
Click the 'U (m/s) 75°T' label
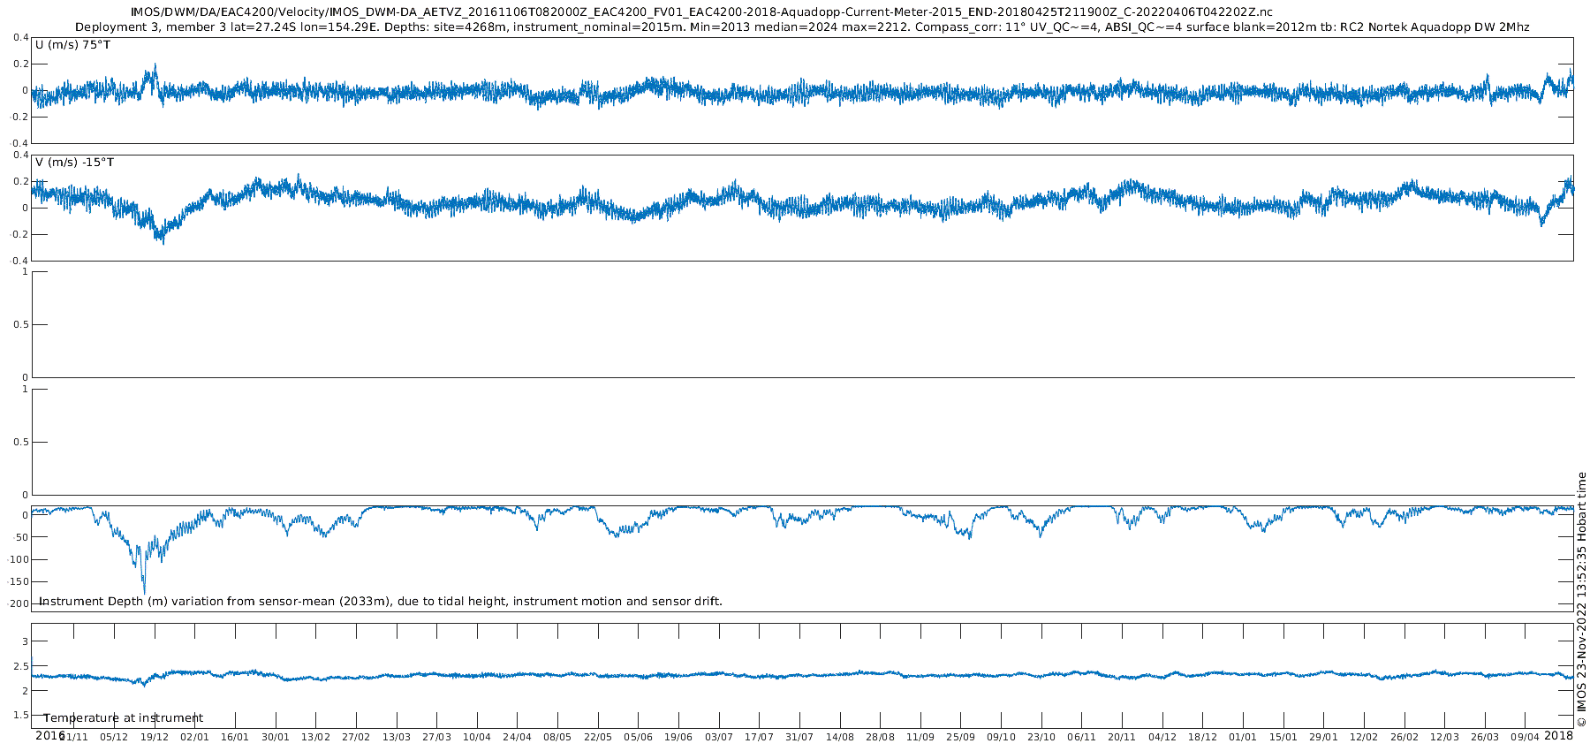(72, 44)
